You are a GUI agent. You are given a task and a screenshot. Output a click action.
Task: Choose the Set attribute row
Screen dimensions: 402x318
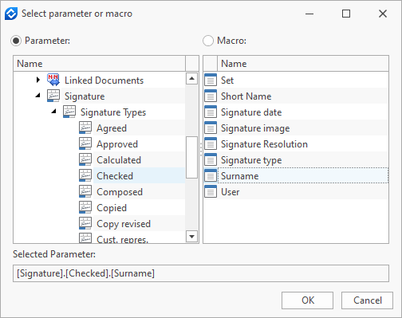coord(296,80)
